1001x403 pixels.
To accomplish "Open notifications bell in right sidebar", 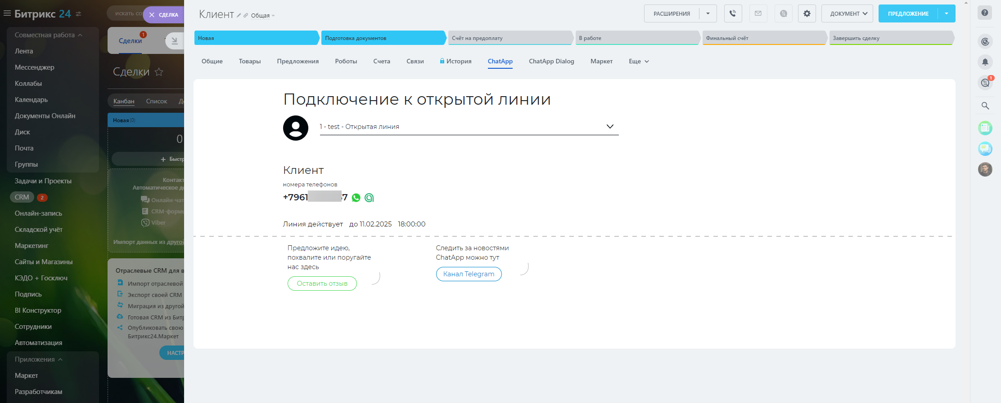I will point(985,62).
